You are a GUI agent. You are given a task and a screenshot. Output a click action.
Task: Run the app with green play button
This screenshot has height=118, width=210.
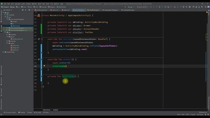151,7
